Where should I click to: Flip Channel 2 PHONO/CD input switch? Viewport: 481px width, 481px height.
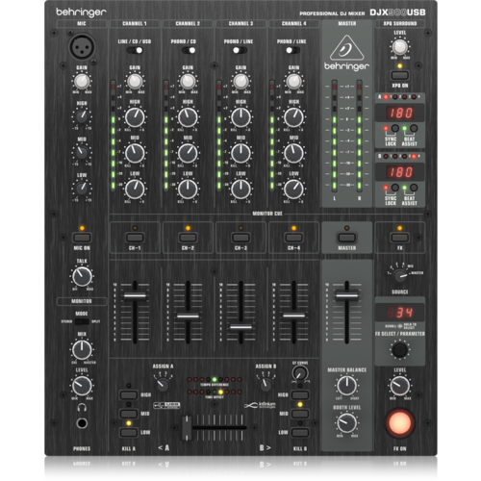pos(189,50)
